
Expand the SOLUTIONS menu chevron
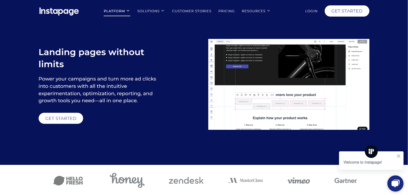click(163, 11)
